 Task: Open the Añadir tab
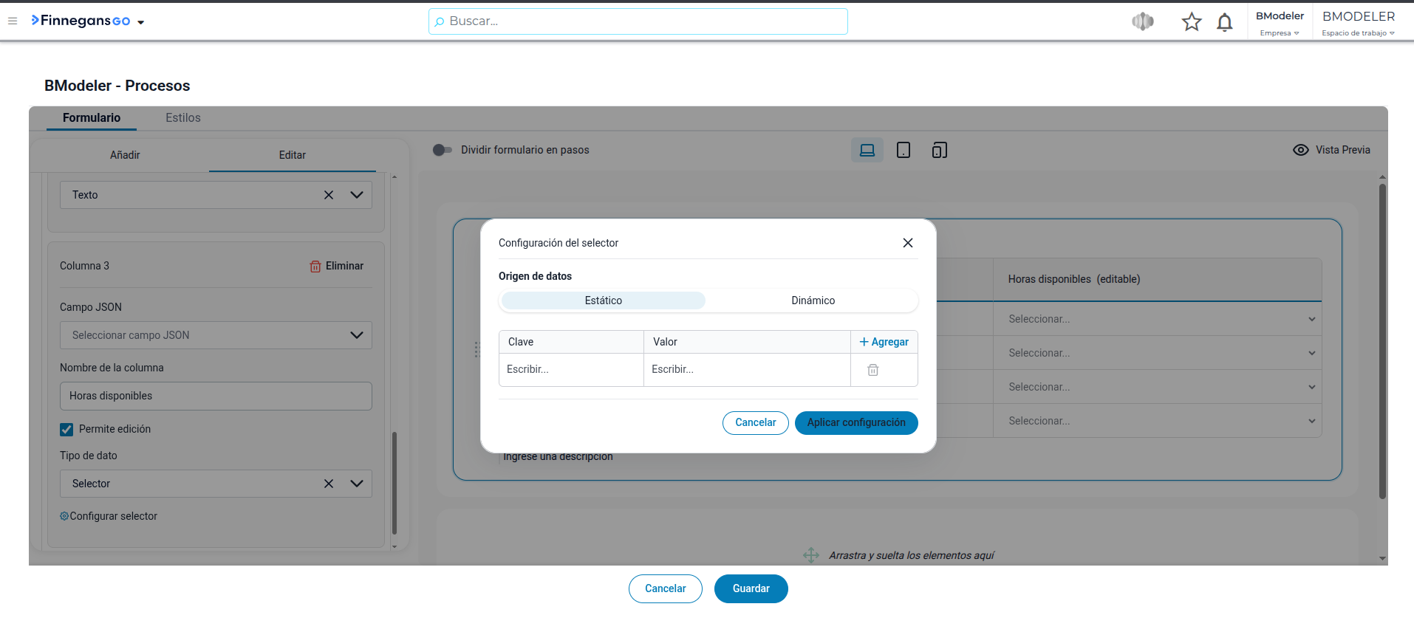(x=125, y=155)
